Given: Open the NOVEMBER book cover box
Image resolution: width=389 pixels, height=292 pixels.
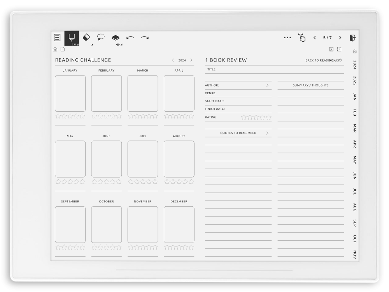Looking at the screenshot, I should [143, 225].
